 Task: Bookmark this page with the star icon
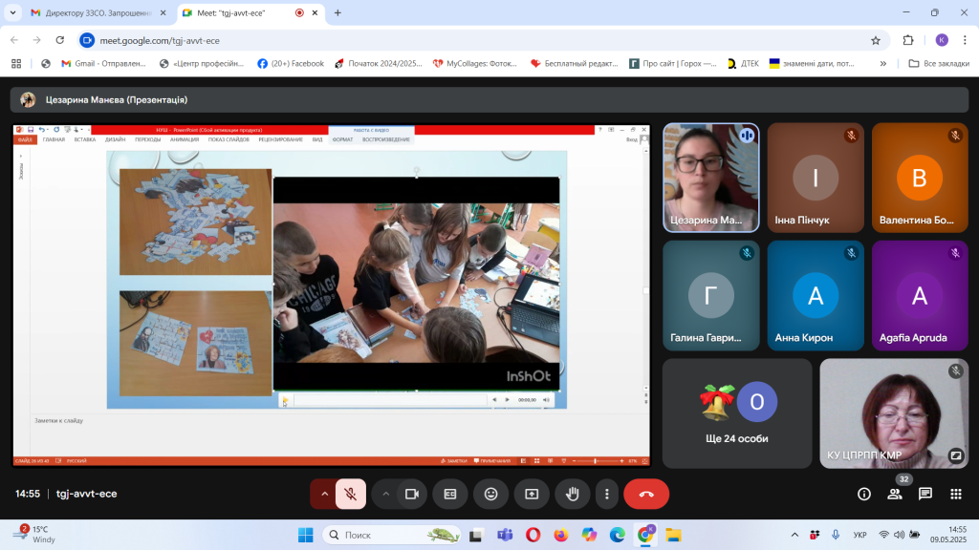click(876, 40)
